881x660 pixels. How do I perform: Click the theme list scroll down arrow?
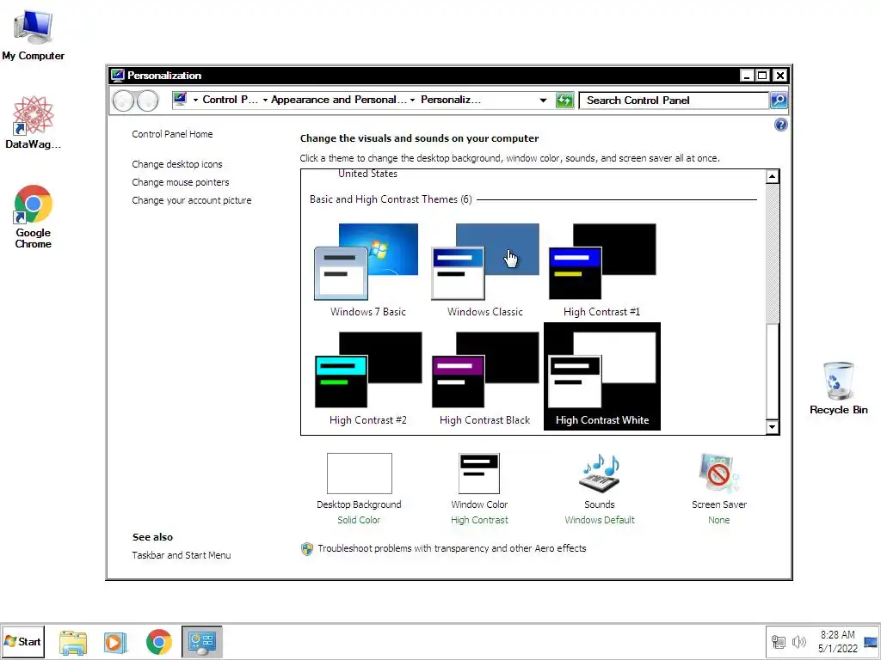click(772, 427)
